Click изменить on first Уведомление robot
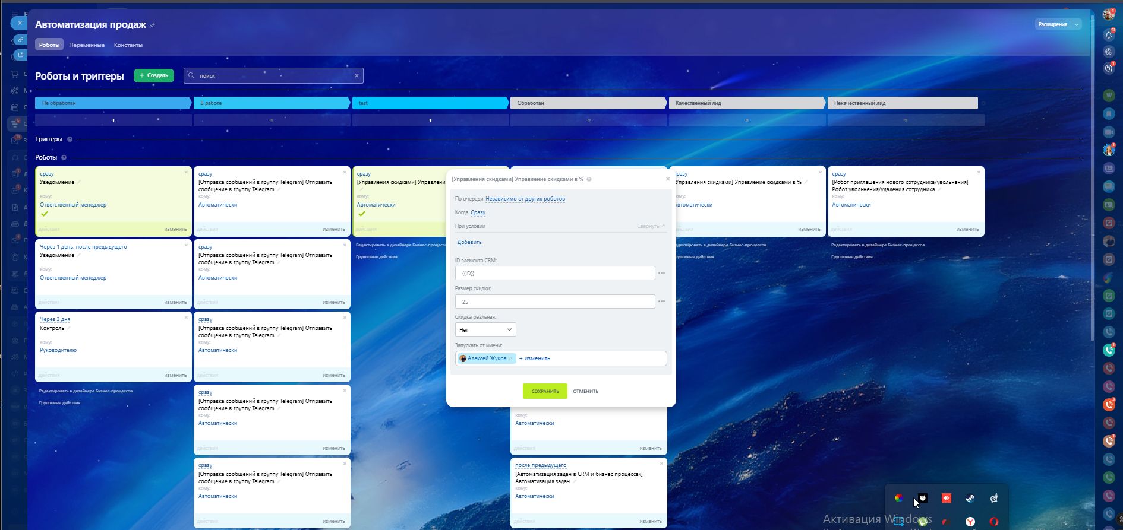Screen dimensions: 1123x530 (175, 229)
